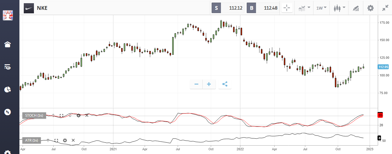Open the home page from sidebar

[x=8, y=44]
